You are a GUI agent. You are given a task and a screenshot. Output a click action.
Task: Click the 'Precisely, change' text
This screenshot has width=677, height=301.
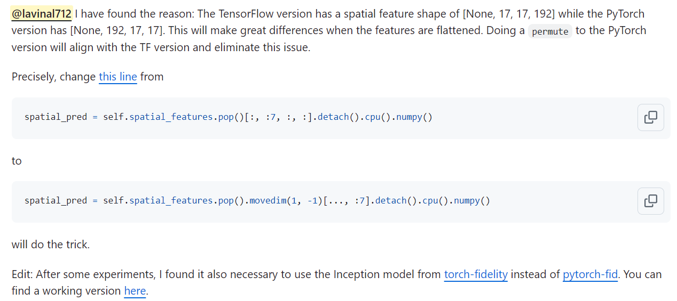pos(53,77)
